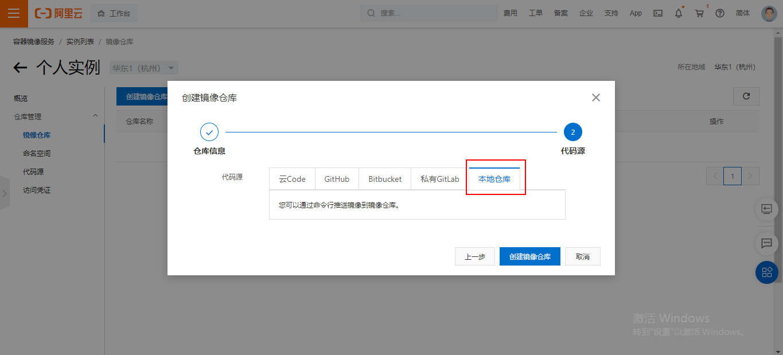The width and height of the screenshot is (783, 355).
Task: Open the 工作台 workbench home
Action: coord(114,13)
